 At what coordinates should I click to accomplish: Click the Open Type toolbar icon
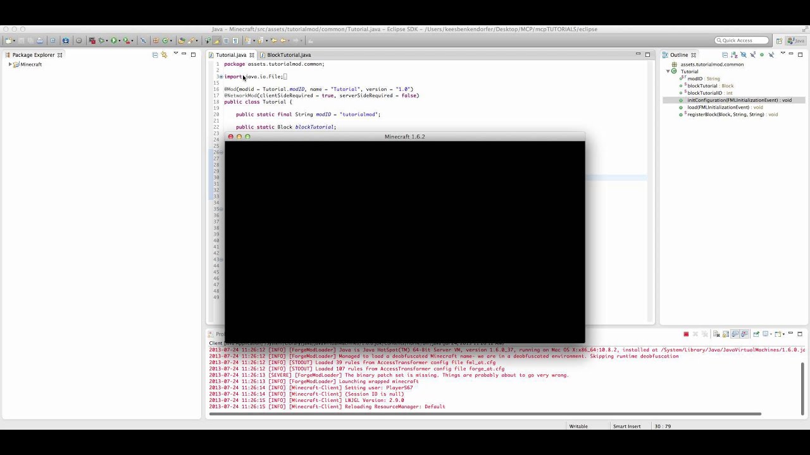[182, 40]
